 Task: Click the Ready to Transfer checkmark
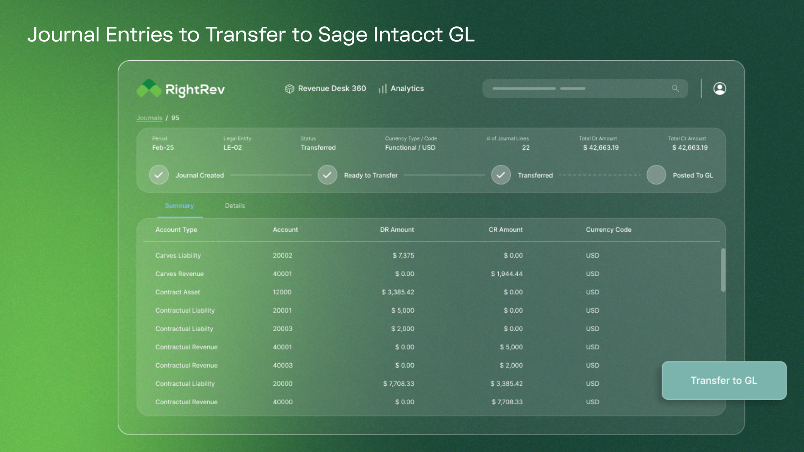327,175
